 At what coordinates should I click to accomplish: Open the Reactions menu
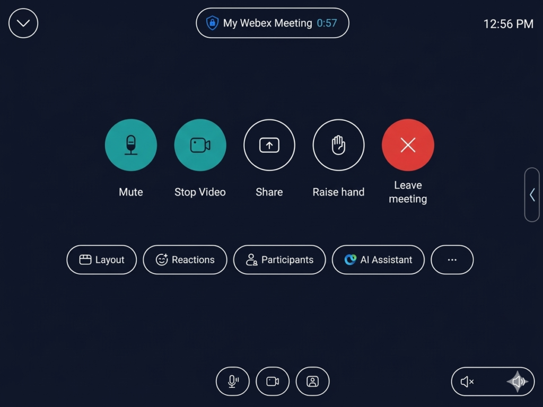click(x=185, y=260)
